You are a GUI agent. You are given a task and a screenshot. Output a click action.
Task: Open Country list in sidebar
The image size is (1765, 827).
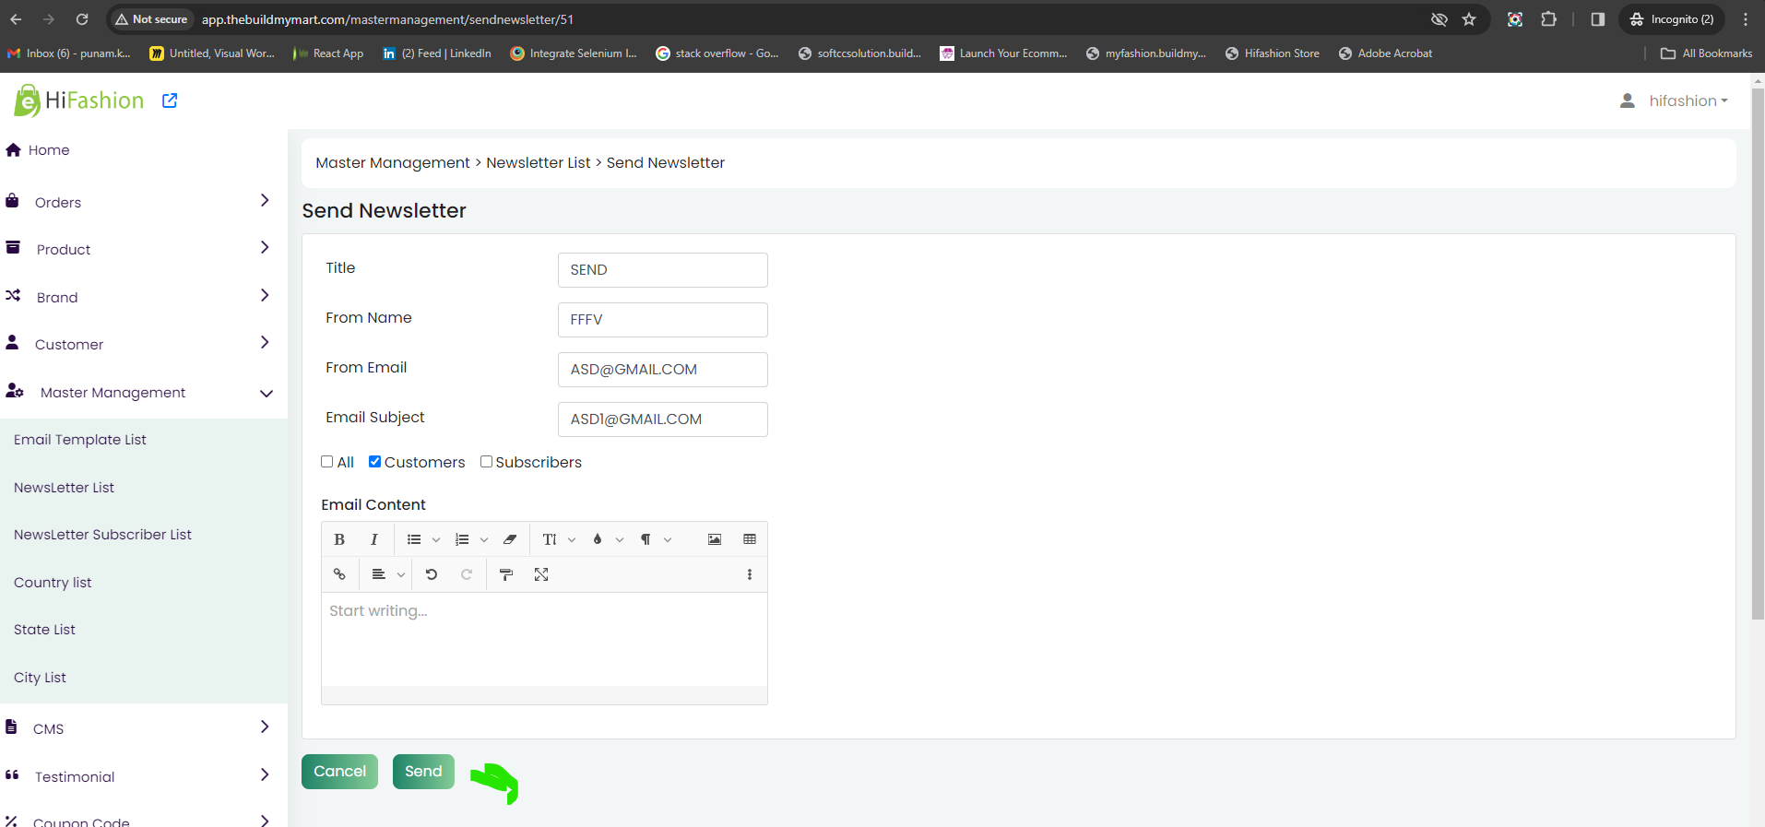53,583
